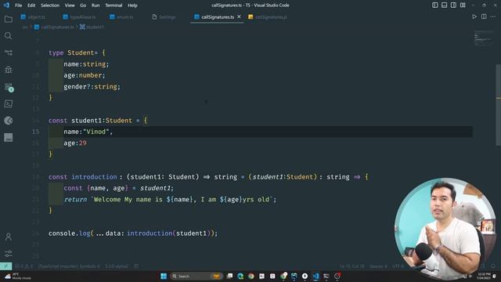Open the Selection menu
This screenshot has width=501, height=282.
coord(50,5)
